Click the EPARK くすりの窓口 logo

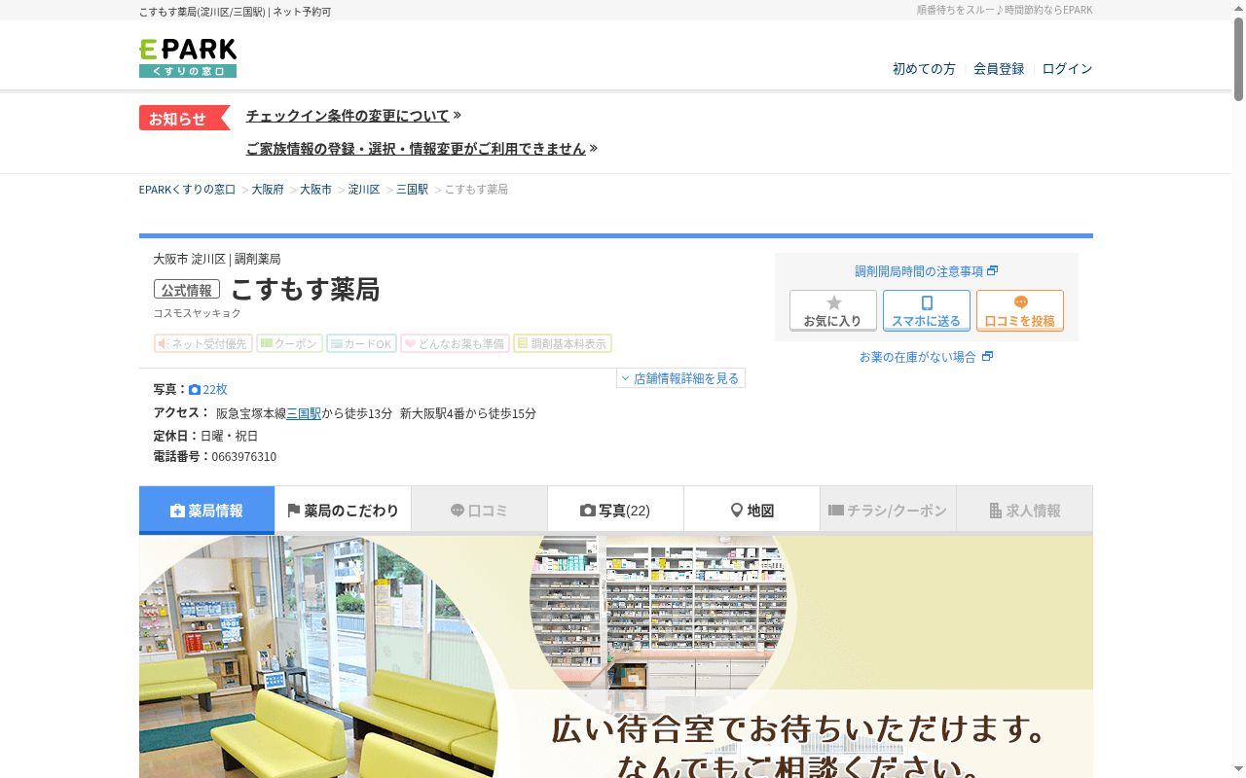point(188,58)
